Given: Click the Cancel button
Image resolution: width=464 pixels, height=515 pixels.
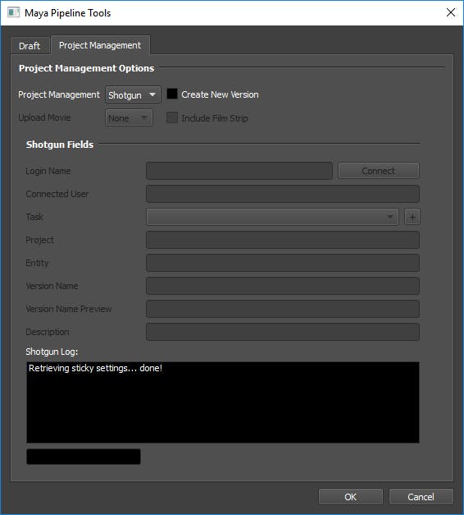Looking at the screenshot, I should coord(421,497).
